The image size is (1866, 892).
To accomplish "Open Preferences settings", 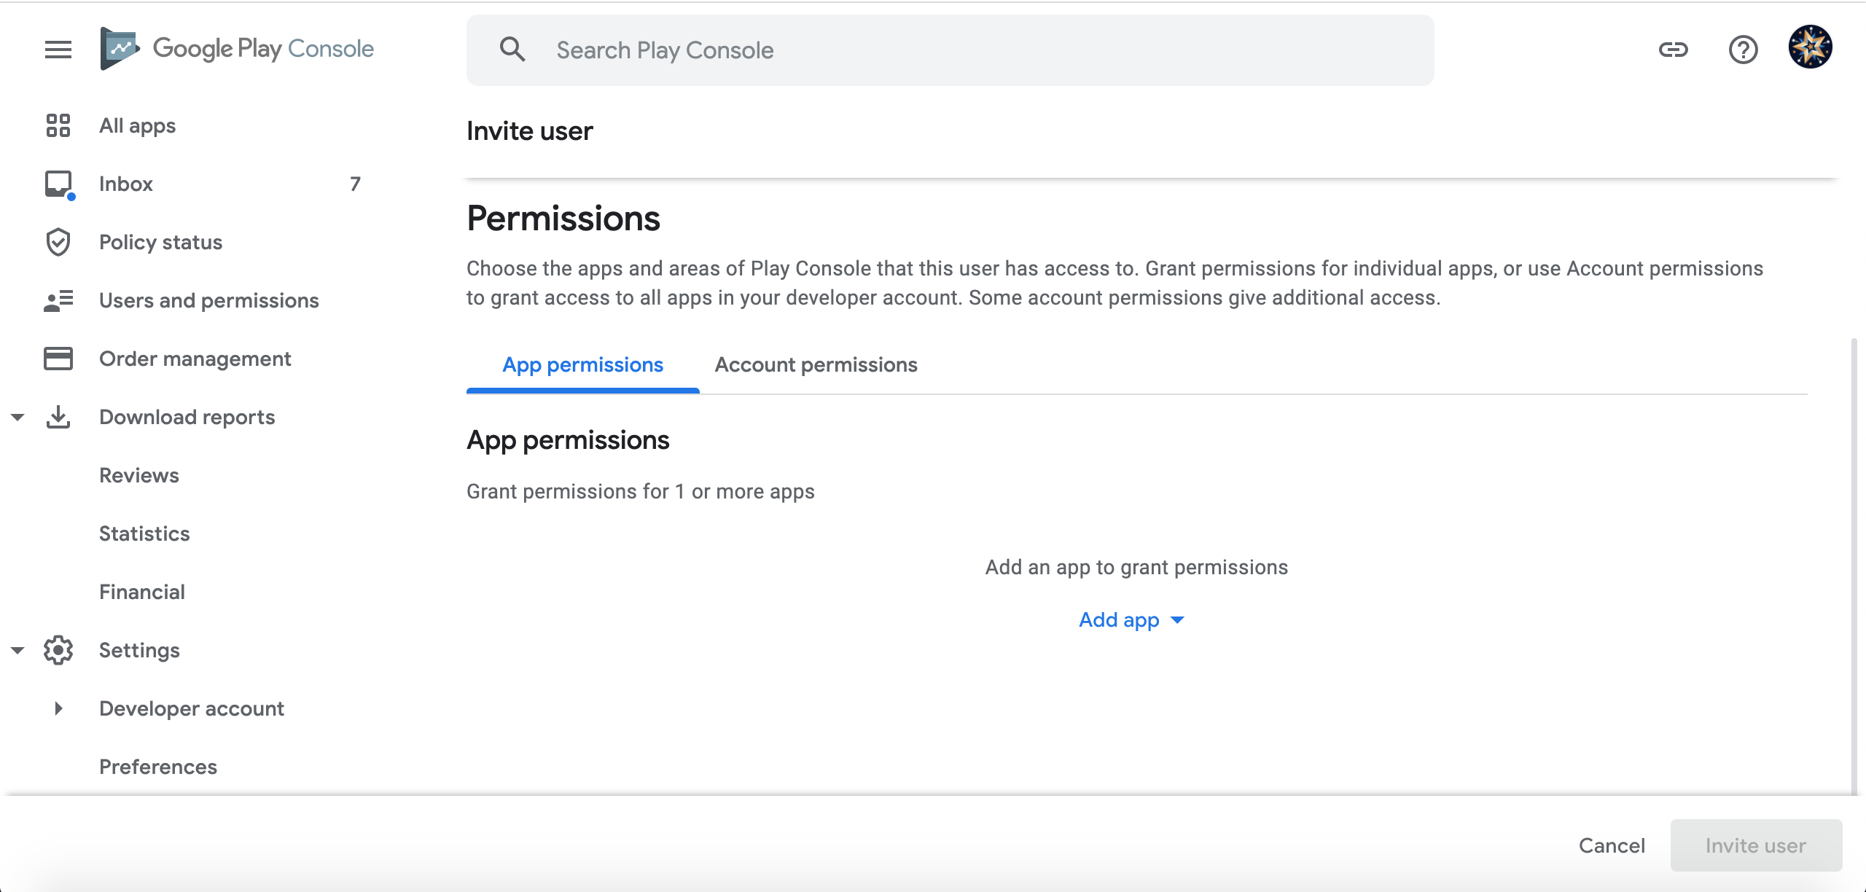I will (x=158, y=767).
